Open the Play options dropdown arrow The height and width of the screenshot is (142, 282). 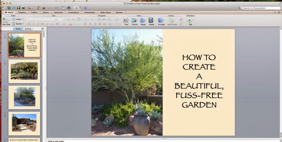[194, 20]
